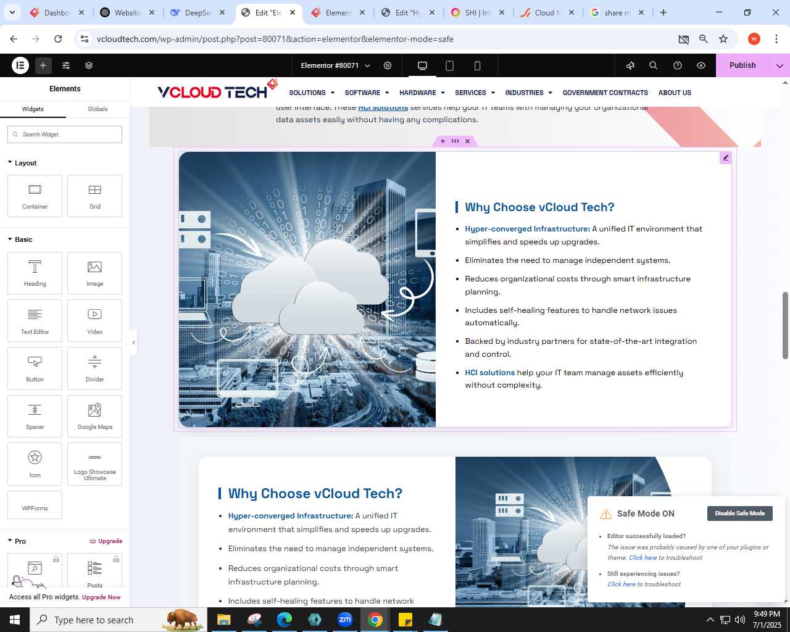
Task: Collapse the Layout section
Action: (22, 163)
